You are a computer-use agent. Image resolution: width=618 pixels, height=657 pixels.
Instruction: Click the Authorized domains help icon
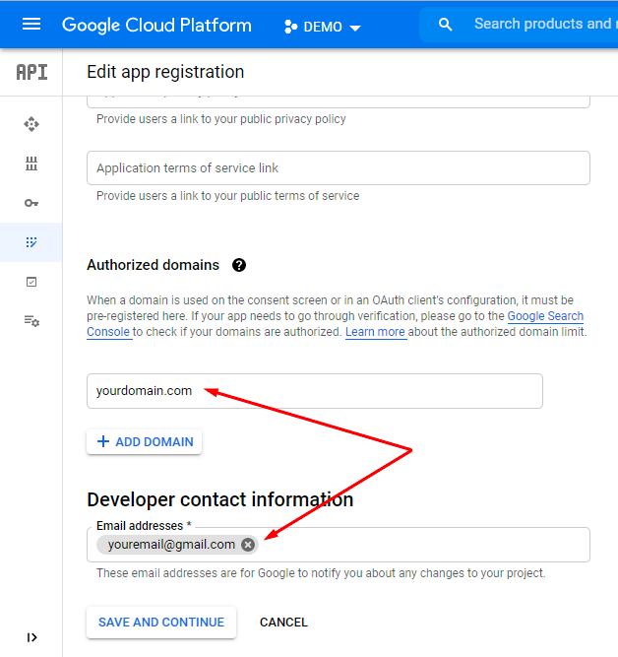pyautogui.click(x=239, y=265)
